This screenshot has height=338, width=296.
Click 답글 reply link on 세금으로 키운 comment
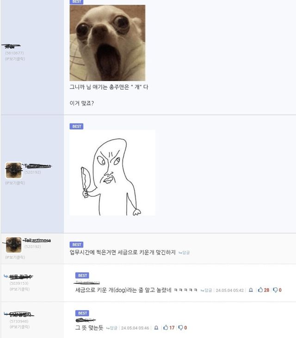pyautogui.click(x=206, y=290)
